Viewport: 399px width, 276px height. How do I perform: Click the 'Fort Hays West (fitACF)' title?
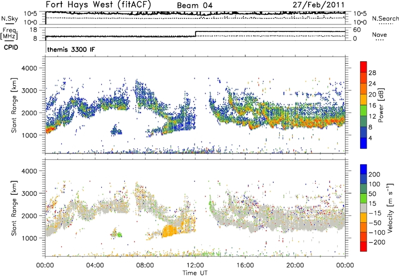point(98,4)
